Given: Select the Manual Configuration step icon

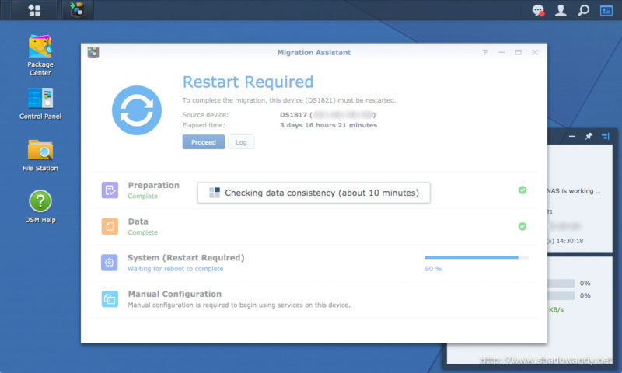Looking at the screenshot, I should [x=110, y=299].
